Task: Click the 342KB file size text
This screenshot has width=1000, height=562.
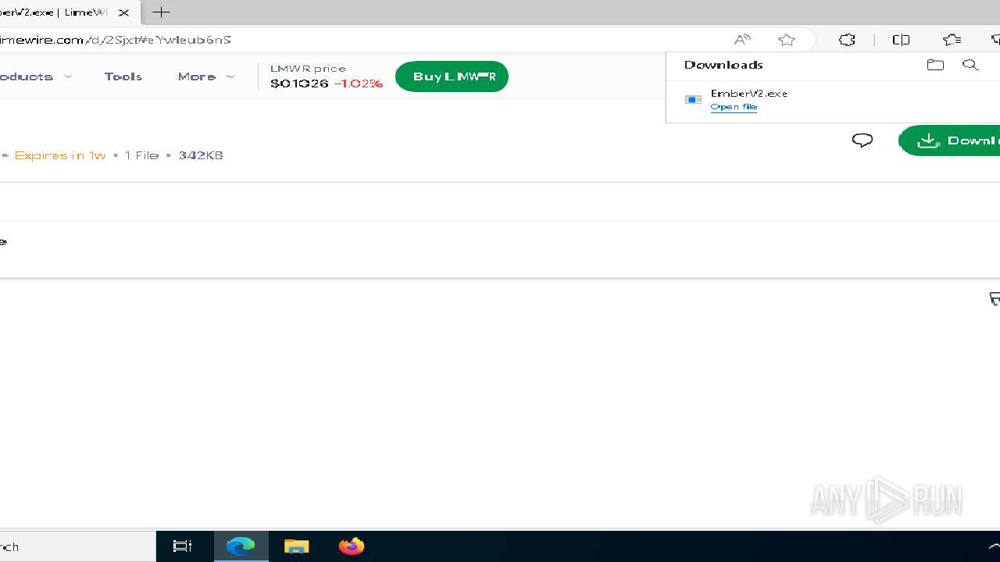Action: (x=201, y=155)
